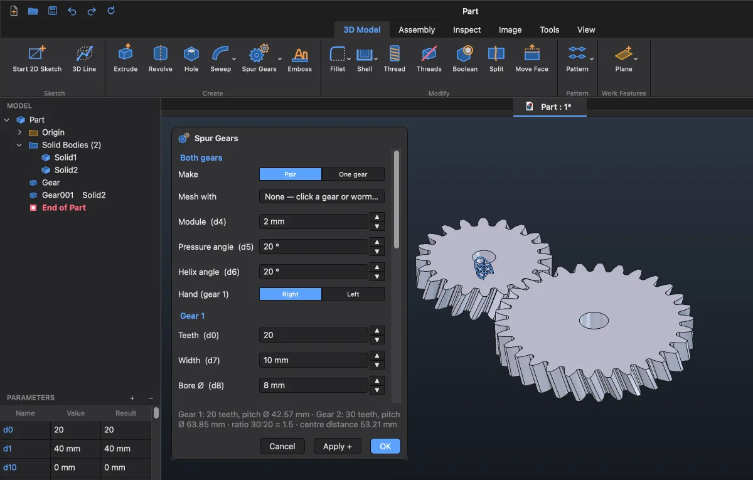The height and width of the screenshot is (480, 753).
Task: Switch to the Image tab
Action: pyautogui.click(x=510, y=29)
